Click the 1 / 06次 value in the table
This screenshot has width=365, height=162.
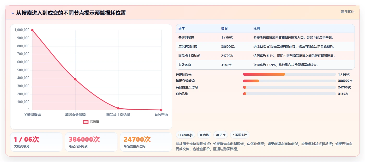(227, 38)
